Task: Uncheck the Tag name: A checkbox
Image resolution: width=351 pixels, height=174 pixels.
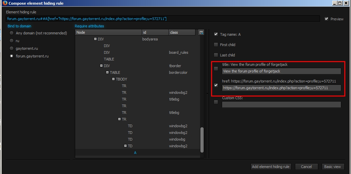Action: point(216,34)
